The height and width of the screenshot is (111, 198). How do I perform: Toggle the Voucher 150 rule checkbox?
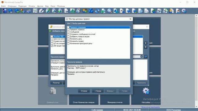[52, 36]
